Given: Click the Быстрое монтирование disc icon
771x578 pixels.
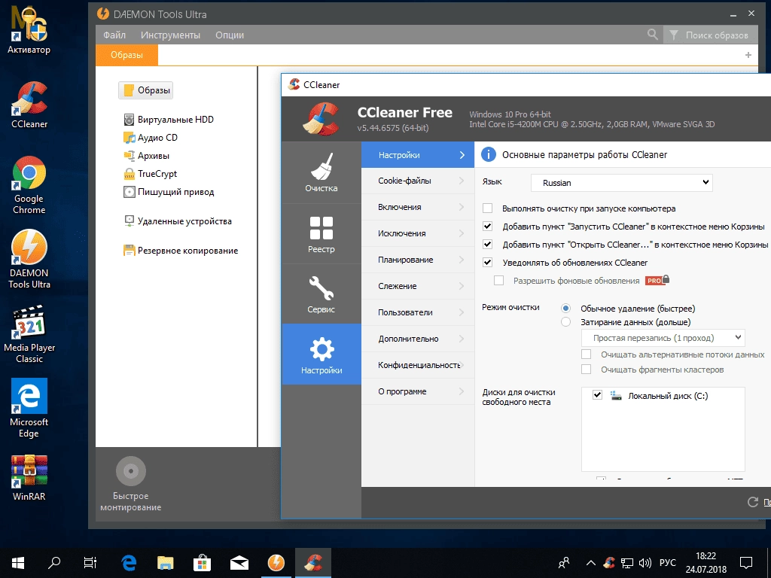Looking at the screenshot, I should click(x=131, y=471).
